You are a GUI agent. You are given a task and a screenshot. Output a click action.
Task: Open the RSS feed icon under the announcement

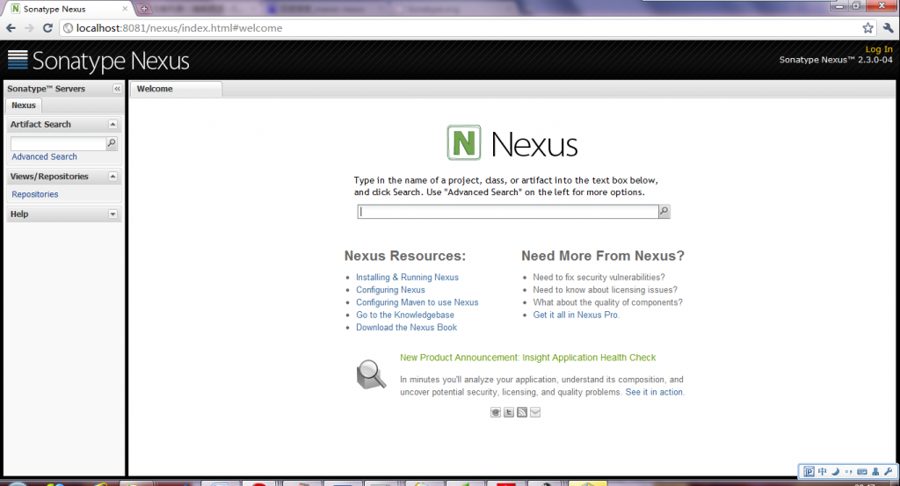(x=522, y=412)
